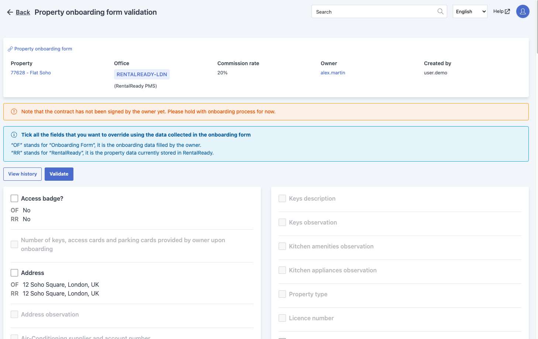Open owner alex.martin profile

(333, 73)
